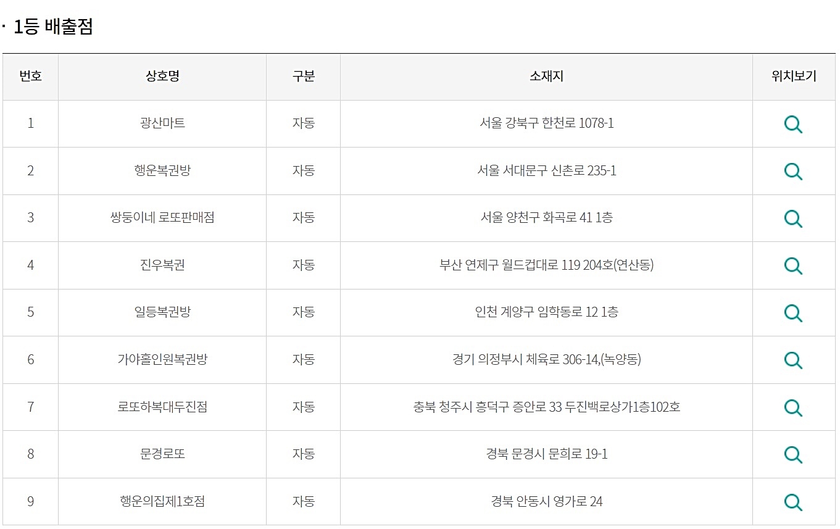The height and width of the screenshot is (529, 840).
Task: Click the magnifier for 로또하복대두진점
Action: tap(793, 407)
